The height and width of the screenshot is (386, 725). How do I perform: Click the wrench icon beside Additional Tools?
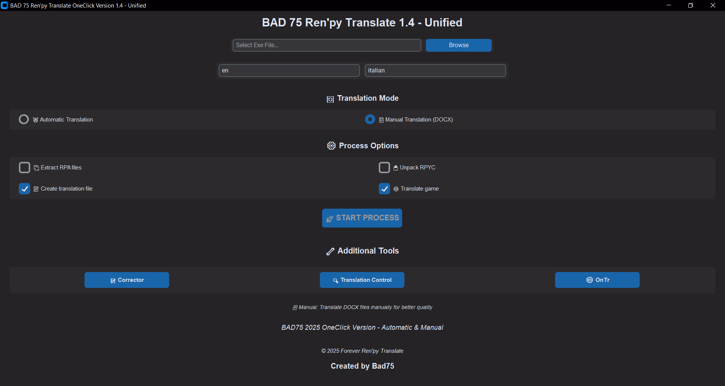coord(330,251)
